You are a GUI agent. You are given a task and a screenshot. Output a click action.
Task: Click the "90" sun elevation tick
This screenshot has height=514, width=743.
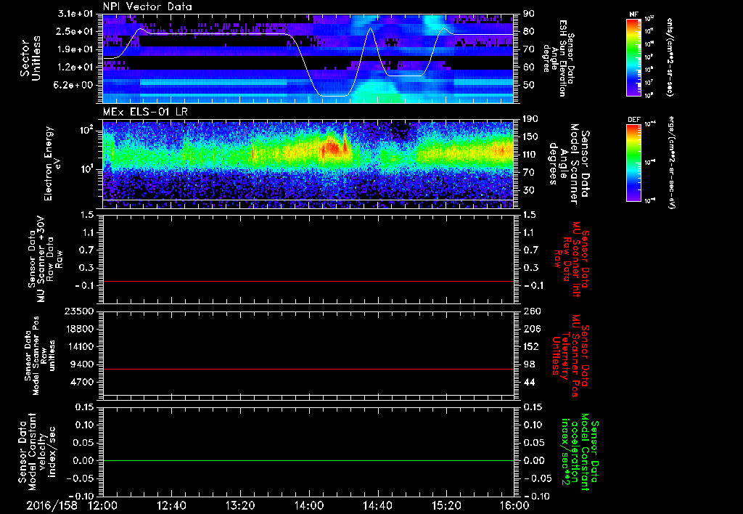point(529,14)
